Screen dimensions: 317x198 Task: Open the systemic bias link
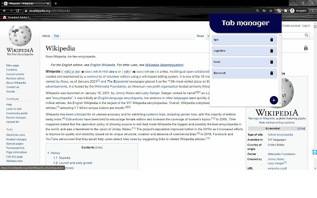pyautogui.click(x=155, y=114)
